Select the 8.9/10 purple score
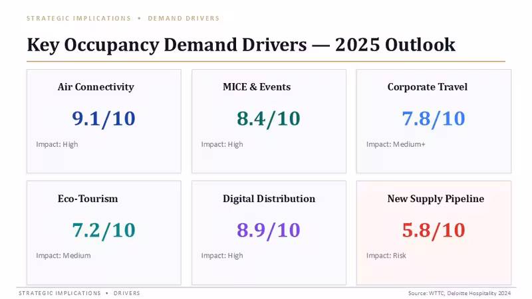 pos(269,230)
